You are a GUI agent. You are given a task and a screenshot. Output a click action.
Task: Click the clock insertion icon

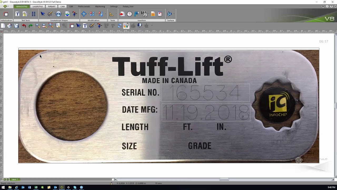130,14
